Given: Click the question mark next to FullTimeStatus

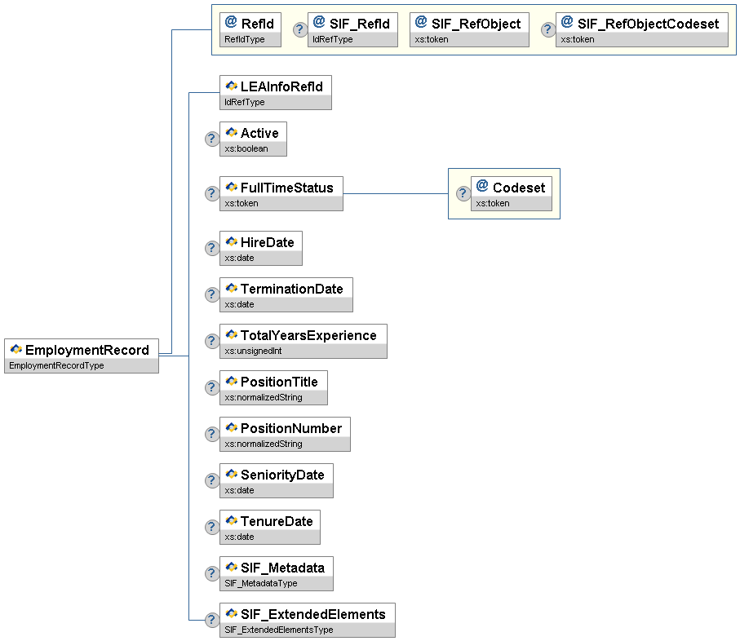Looking at the screenshot, I should 211,193.
